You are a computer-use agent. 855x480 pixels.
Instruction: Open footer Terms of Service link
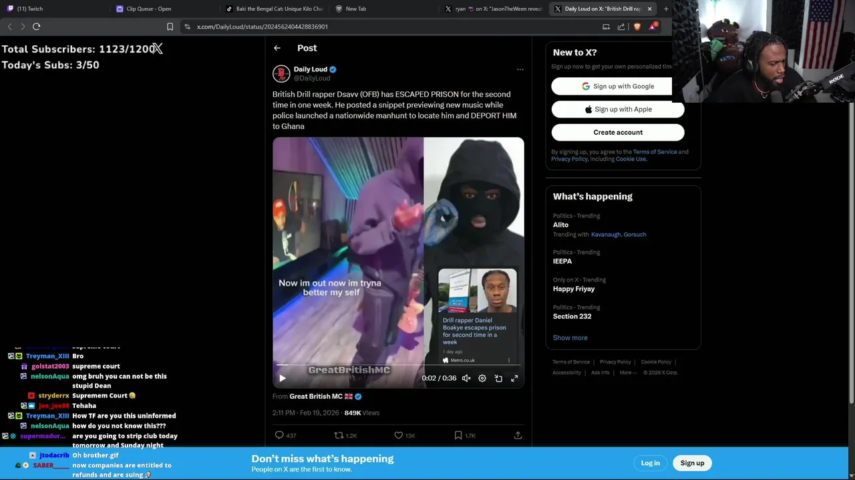571,362
